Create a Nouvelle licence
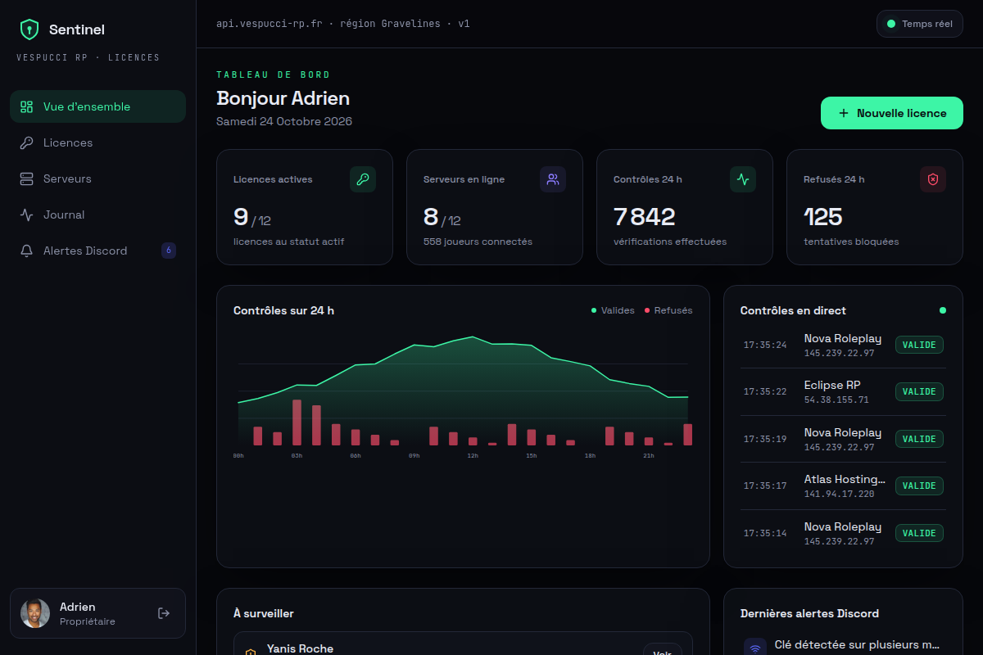 [892, 113]
